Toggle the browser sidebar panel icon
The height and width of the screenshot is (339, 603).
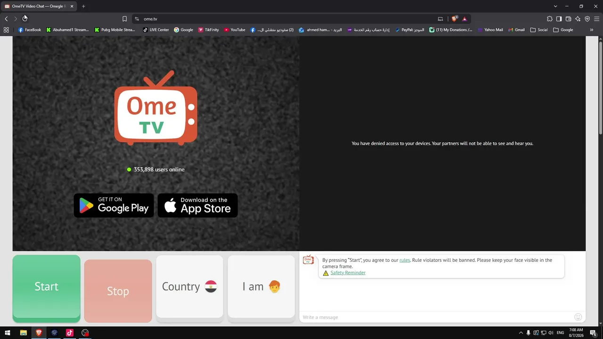click(559, 19)
